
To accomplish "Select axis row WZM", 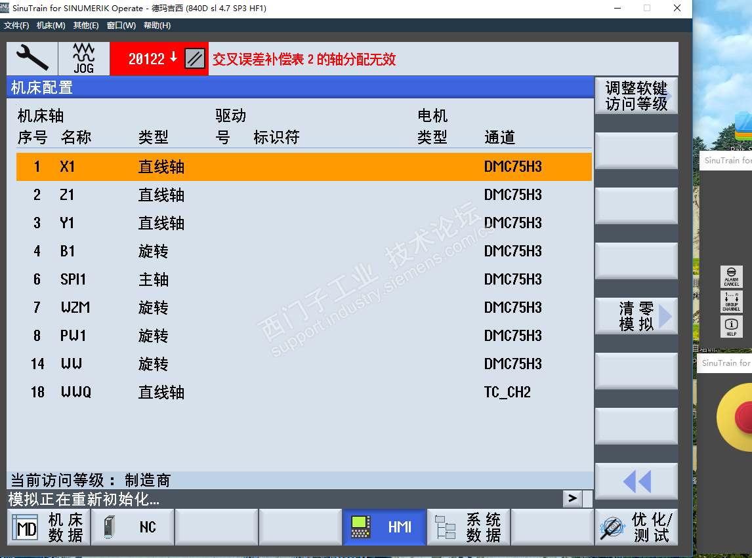I will click(304, 308).
